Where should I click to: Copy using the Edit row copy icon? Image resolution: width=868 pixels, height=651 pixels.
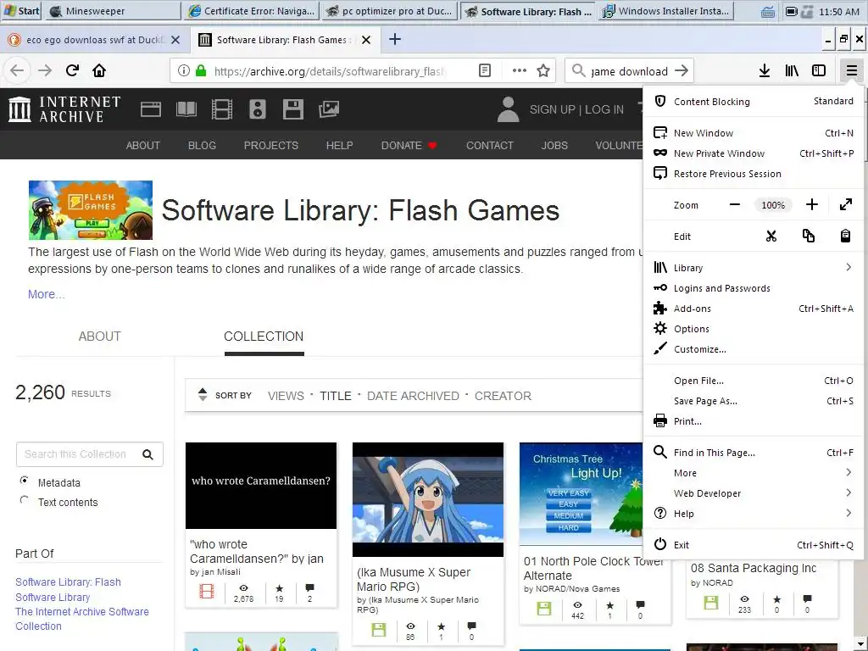pyautogui.click(x=808, y=236)
